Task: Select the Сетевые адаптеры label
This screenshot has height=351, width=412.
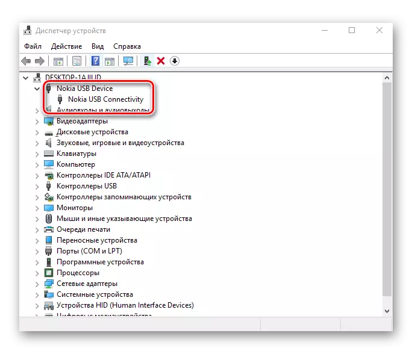Action: 87,284
